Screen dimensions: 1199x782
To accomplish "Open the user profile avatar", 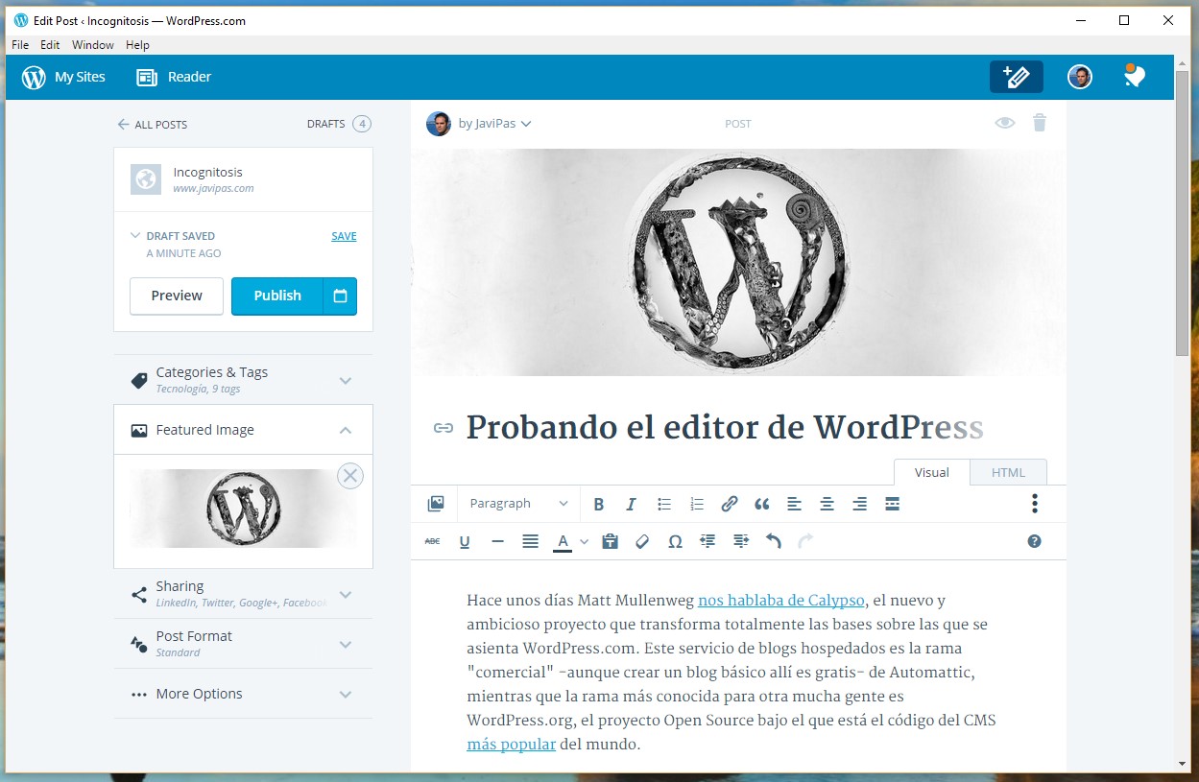I will point(1080,77).
